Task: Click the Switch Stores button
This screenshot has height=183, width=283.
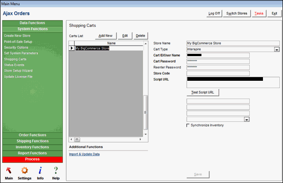Action: [x=237, y=13]
